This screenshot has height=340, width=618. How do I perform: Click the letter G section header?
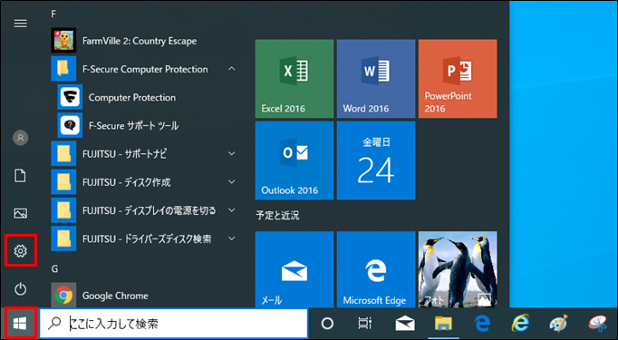pyautogui.click(x=54, y=269)
